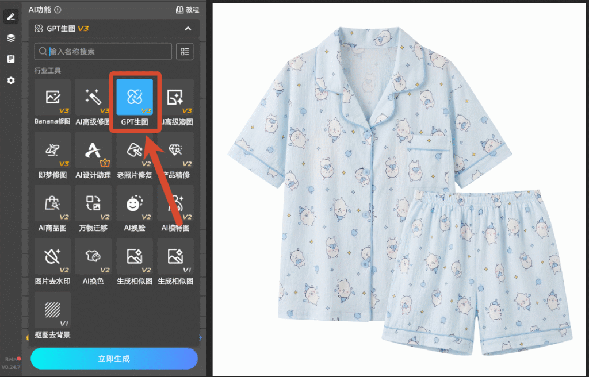Viewport: 589px width, 377px height.
Task: Launch the AI设计助理 tool
Action: (x=93, y=155)
